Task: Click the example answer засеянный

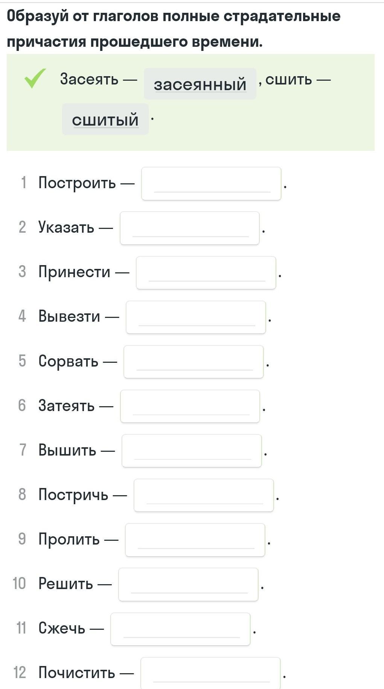Action: [x=200, y=84]
